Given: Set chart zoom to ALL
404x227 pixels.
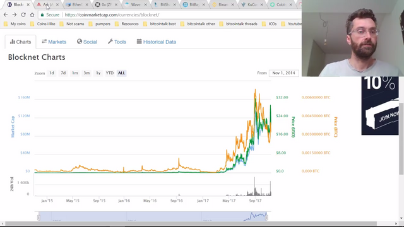Looking at the screenshot, I should click(121, 73).
